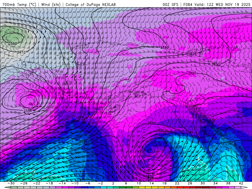Image resolution: width=252 pixels, height=189 pixels.
Task: Click the 2550 contour label
Action: (28, 111)
